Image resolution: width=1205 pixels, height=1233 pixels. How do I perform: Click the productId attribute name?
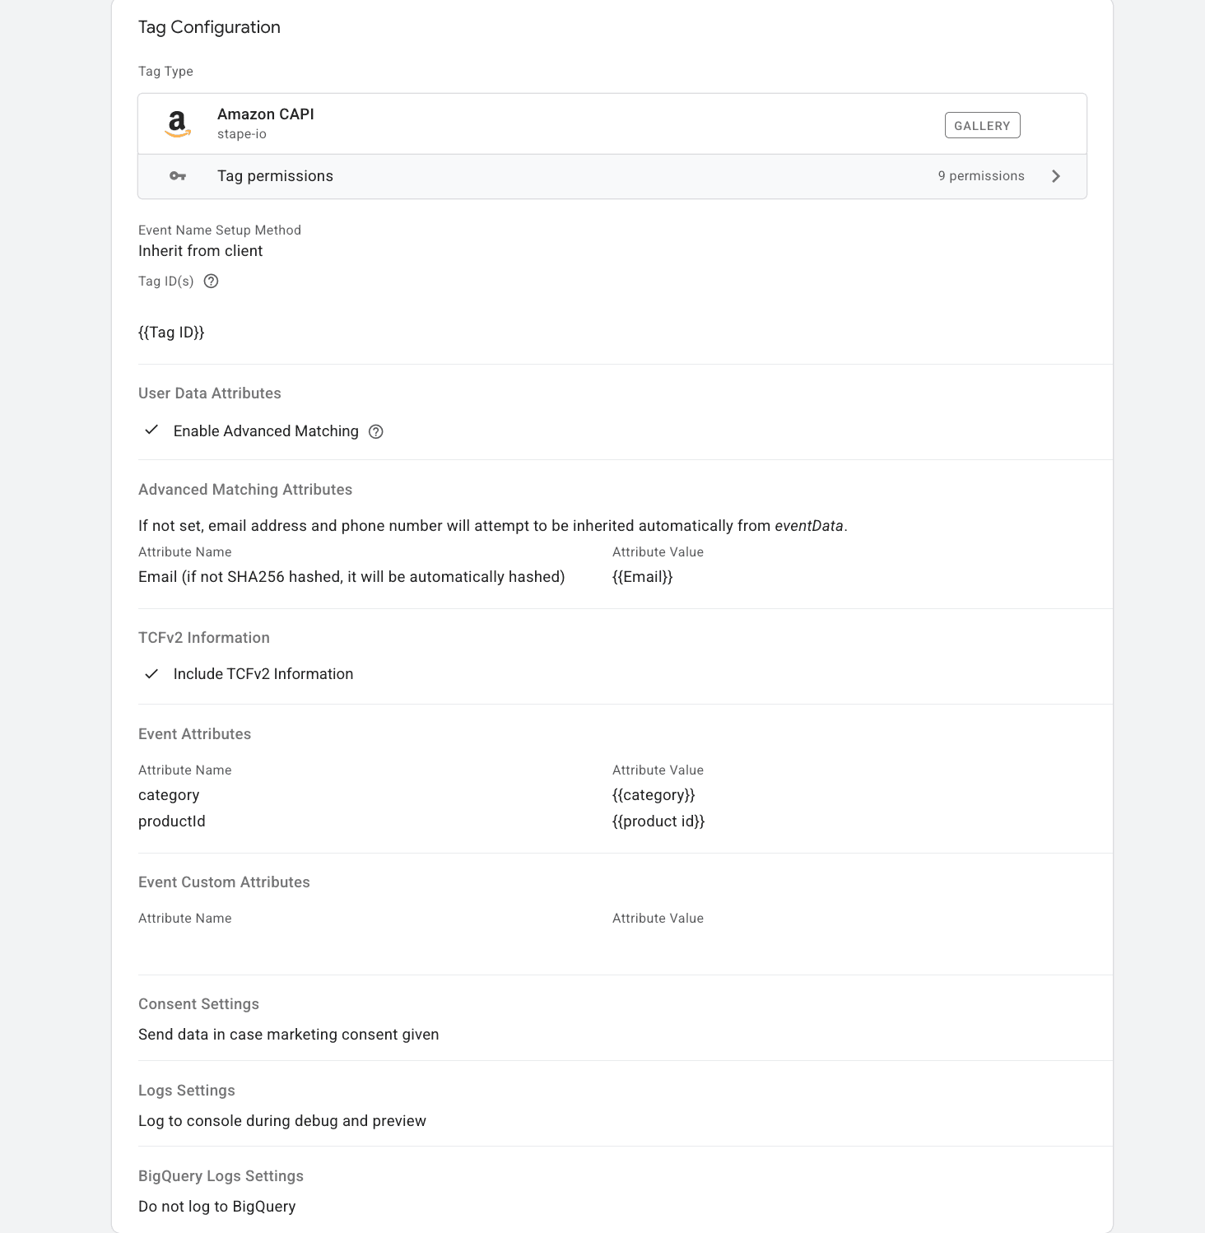tap(172, 821)
